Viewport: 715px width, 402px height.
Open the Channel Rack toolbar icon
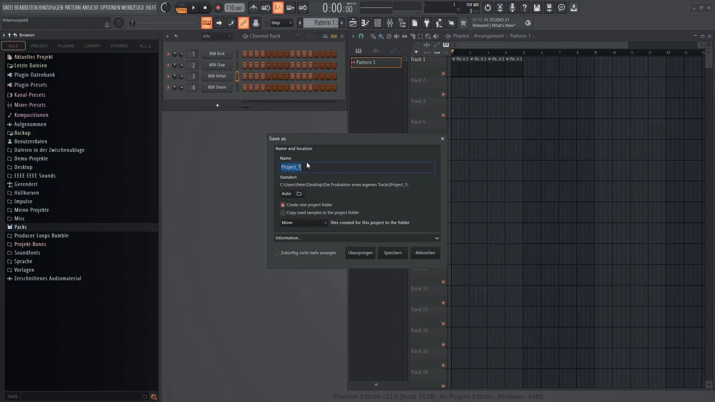click(x=378, y=23)
